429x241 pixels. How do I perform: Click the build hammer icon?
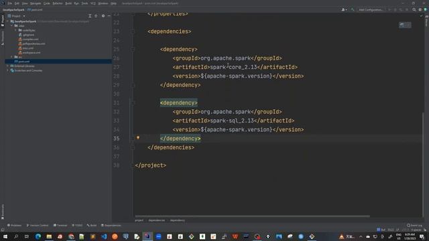pyautogui.click(x=353, y=9)
